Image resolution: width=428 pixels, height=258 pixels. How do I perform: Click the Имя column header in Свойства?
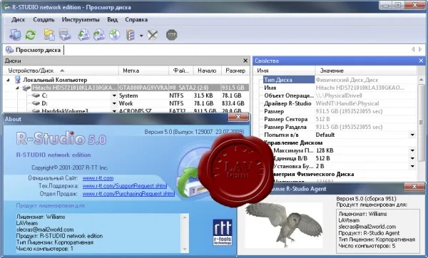284,71
